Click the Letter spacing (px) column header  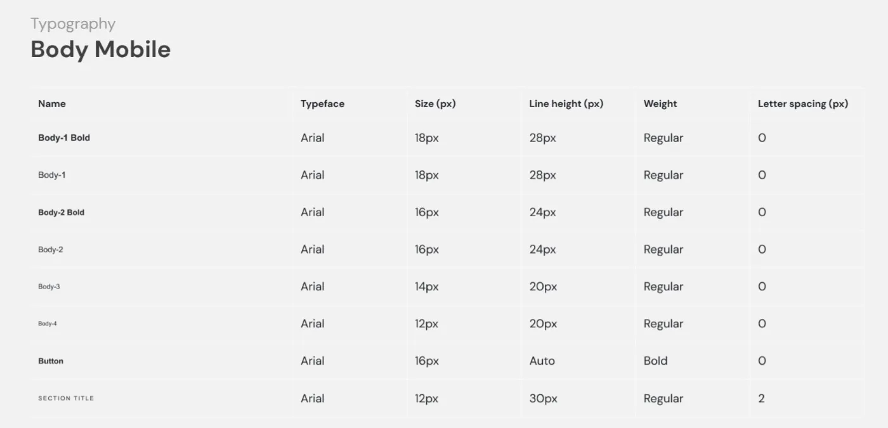point(802,104)
